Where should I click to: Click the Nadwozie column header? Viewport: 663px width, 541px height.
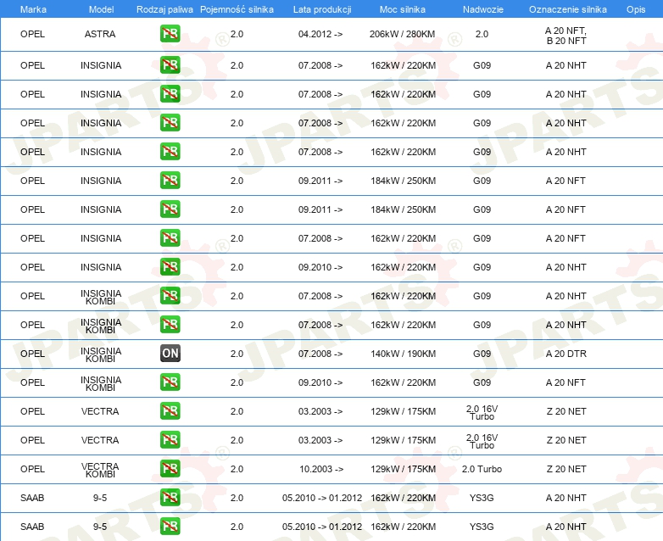pyautogui.click(x=483, y=9)
